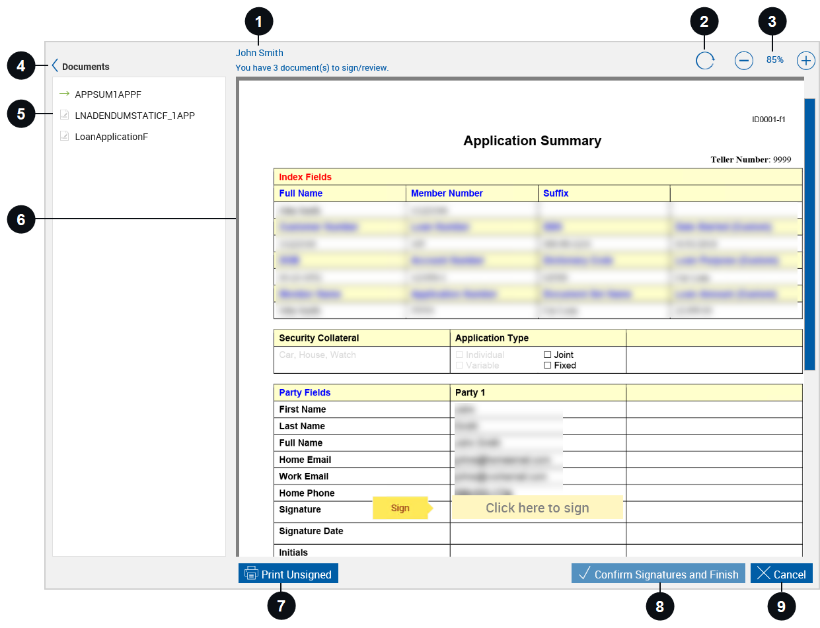Click the Application Type header

coord(492,338)
